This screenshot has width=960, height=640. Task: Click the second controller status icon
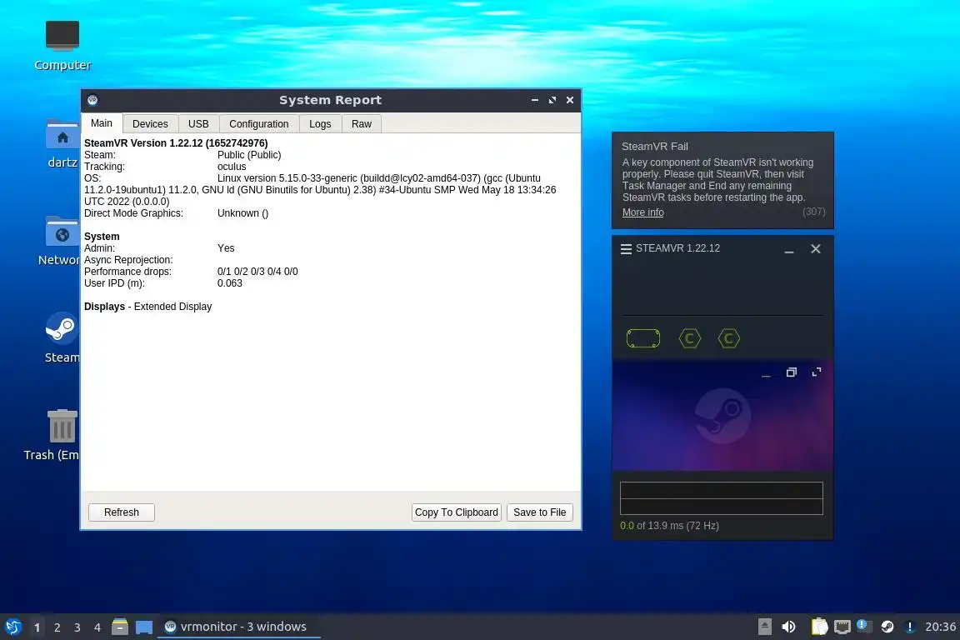tap(728, 338)
